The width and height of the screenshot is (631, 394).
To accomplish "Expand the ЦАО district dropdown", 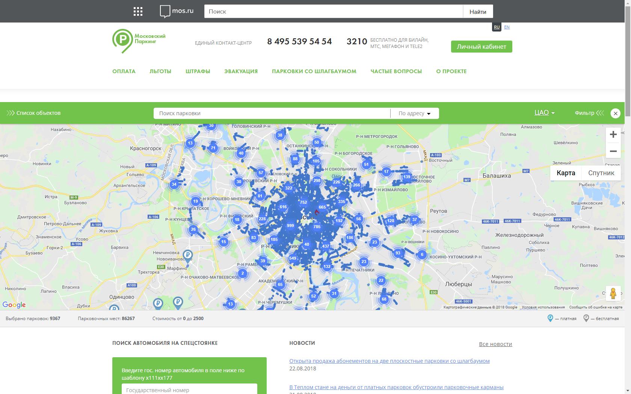I will click(544, 113).
